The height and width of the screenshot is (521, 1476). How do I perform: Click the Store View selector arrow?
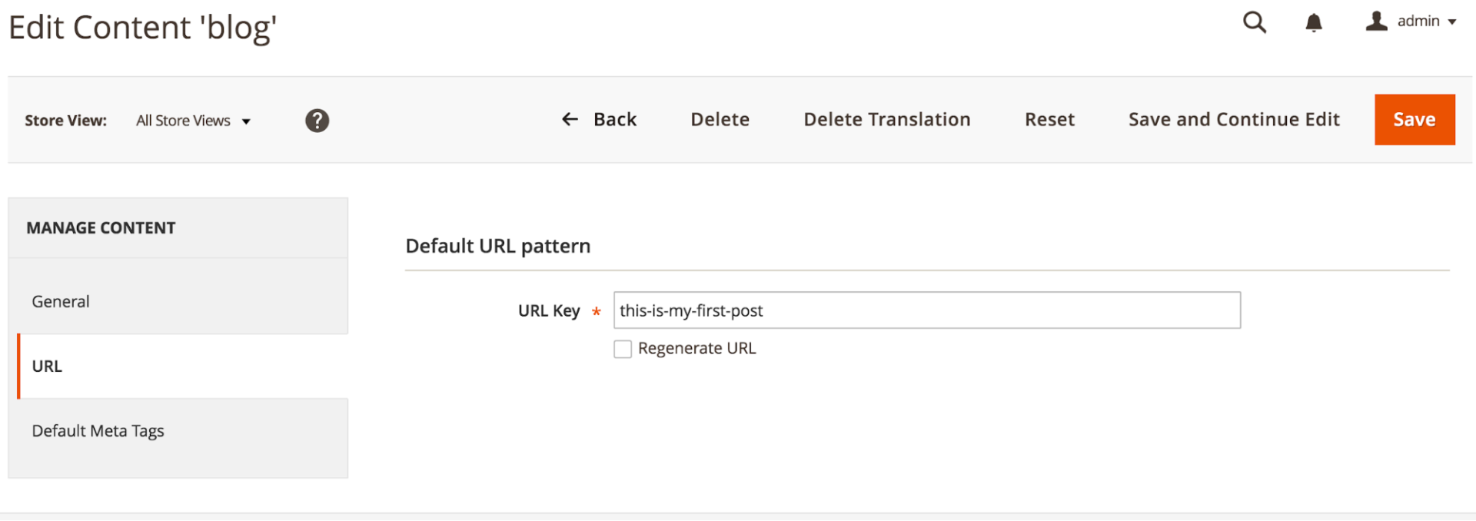pos(246,121)
